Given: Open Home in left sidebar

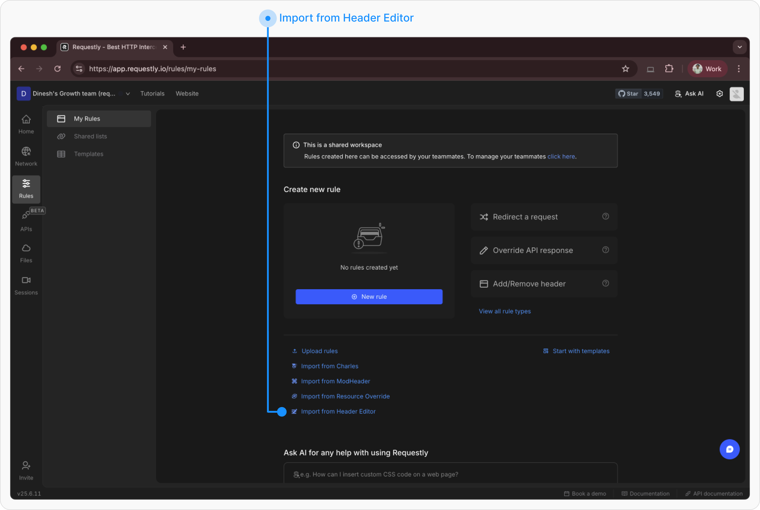Looking at the screenshot, I should tap(26, 124).
